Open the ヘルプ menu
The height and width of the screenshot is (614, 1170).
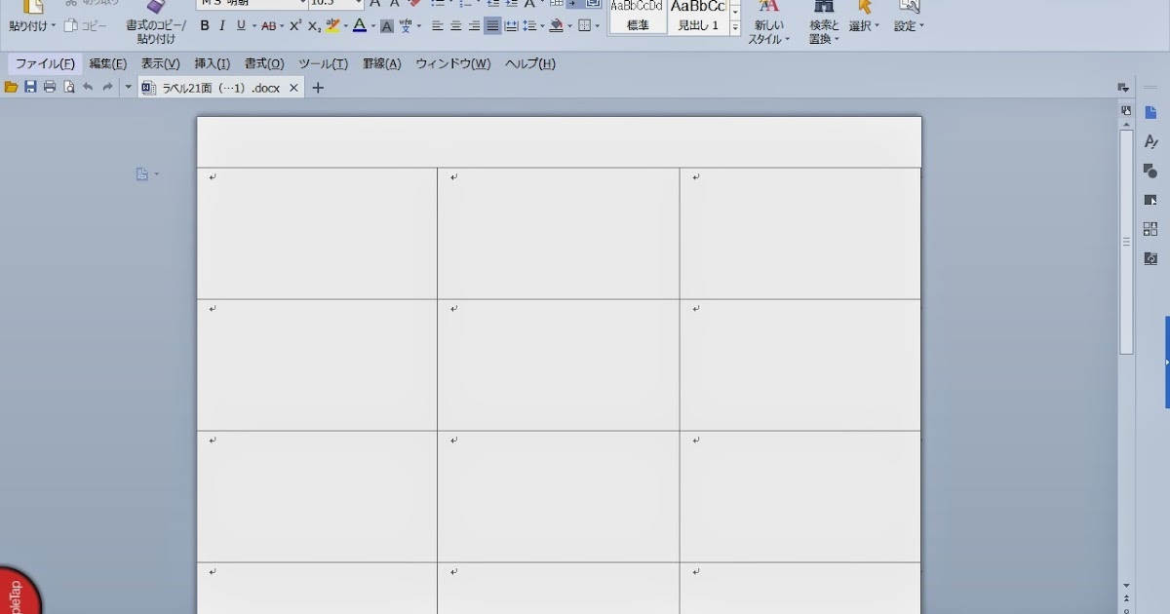click(x=529, y=64)
